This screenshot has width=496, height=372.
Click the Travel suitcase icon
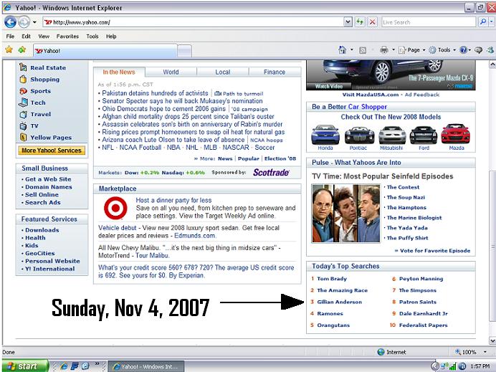coord(23,114)
